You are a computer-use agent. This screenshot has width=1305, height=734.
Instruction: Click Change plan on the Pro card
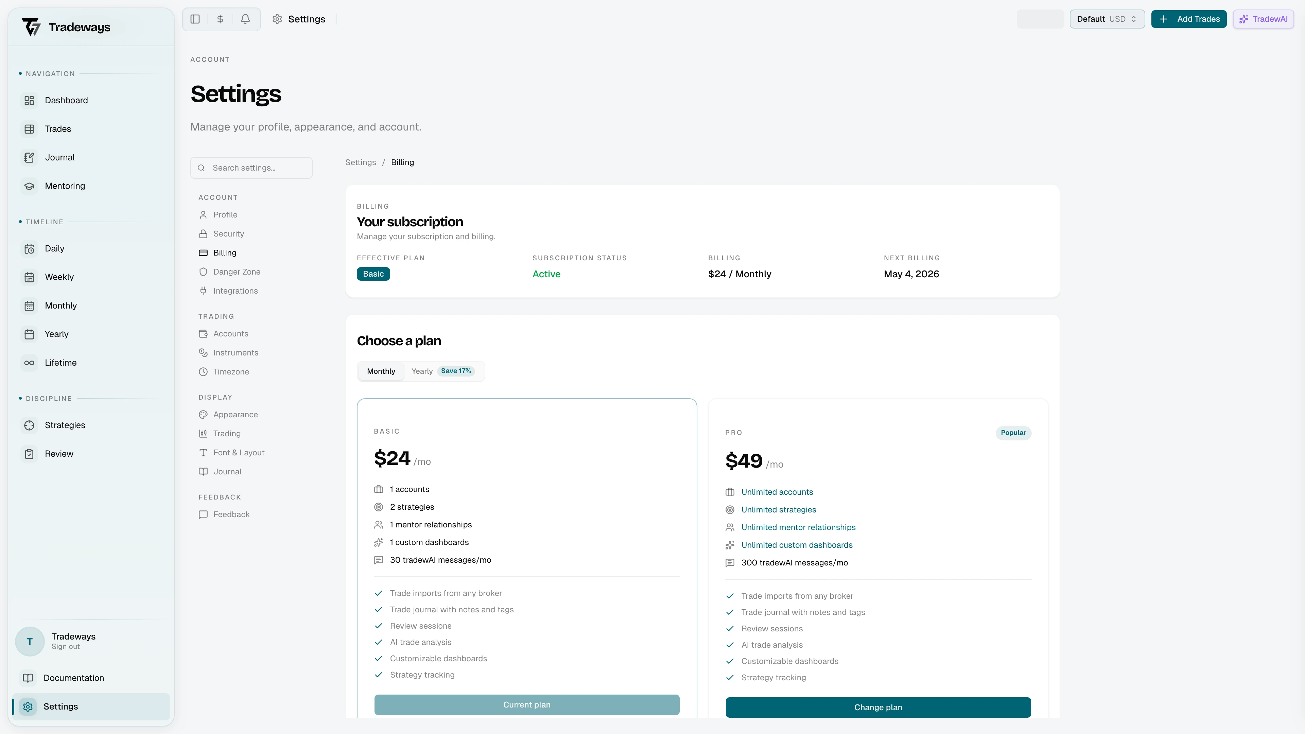tap(878, 707)
